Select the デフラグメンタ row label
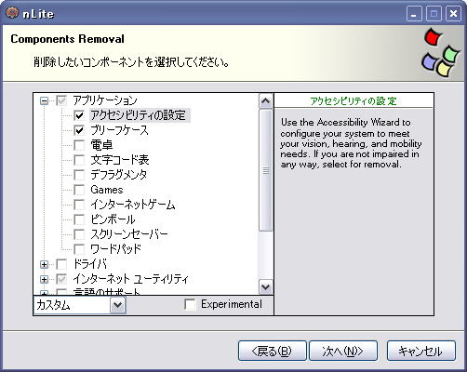Screen dimensions: 467x372 119,175
